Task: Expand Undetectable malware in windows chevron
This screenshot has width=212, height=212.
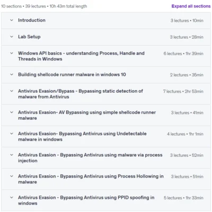Action: tap(12, 134)
